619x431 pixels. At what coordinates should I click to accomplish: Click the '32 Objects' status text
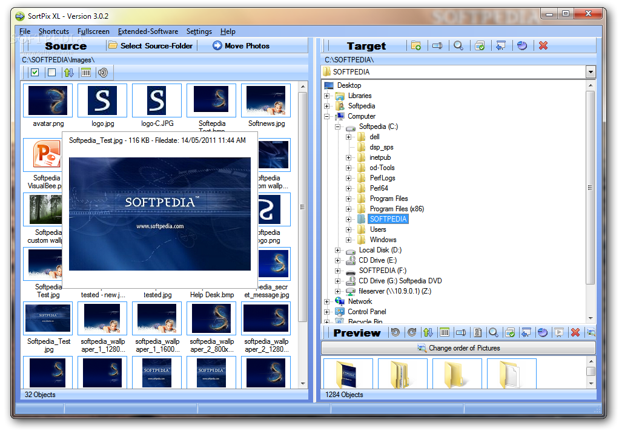point(40,395)
